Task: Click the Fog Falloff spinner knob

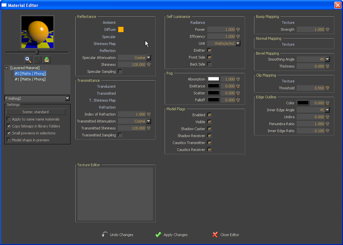Action: 238,100
